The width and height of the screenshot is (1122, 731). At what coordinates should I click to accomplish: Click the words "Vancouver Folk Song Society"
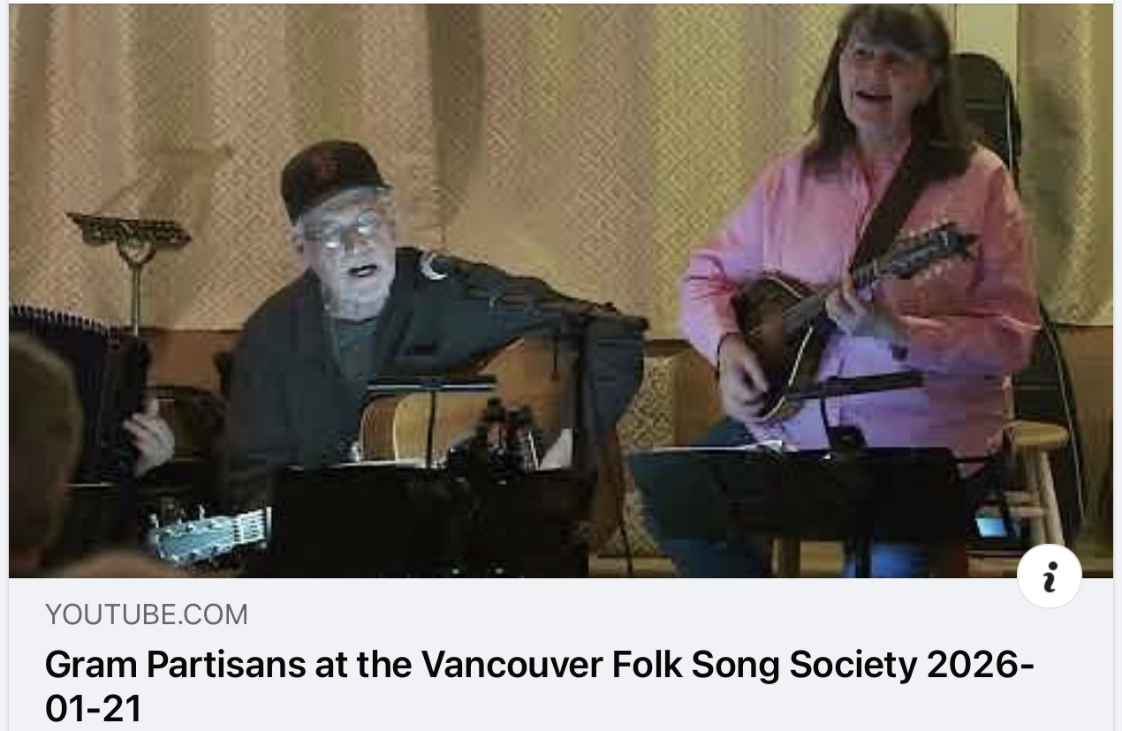click(669, 666)
